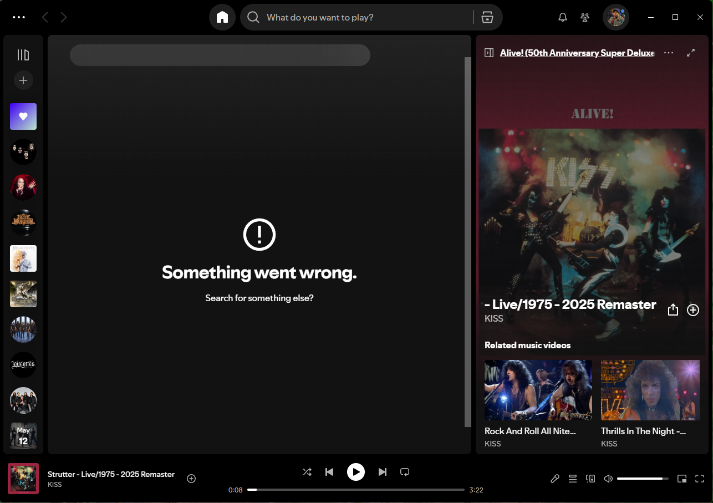Mute the volume
The width and height of the screenshot is (713, 503).
tap(608, 478)
